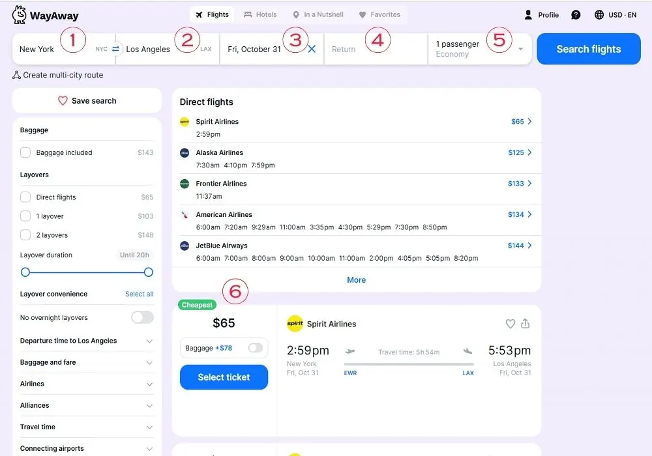Click the left layover duration slider handle

pos(25,272)
